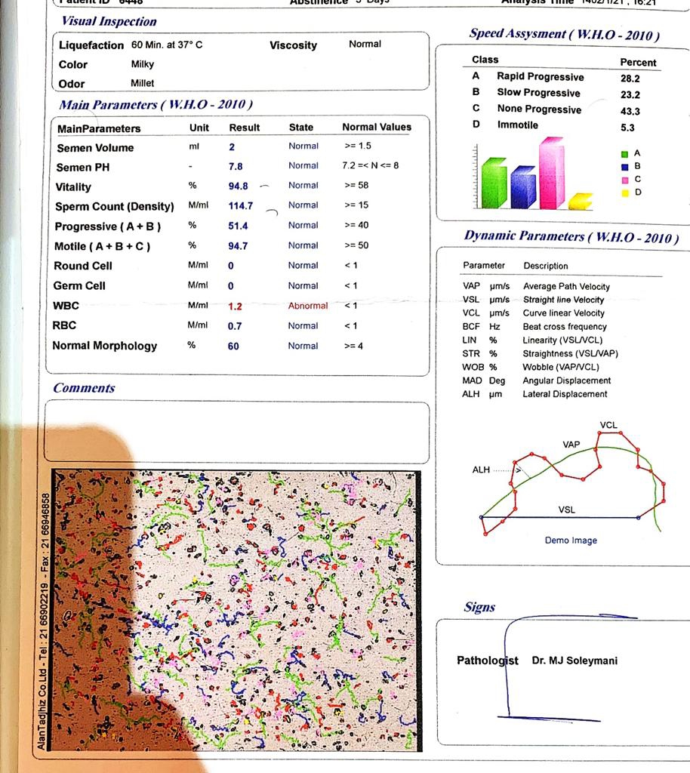Click the Germ Cell row label
The width and height of the screenshot is (690, 773).
coord(79,286)
